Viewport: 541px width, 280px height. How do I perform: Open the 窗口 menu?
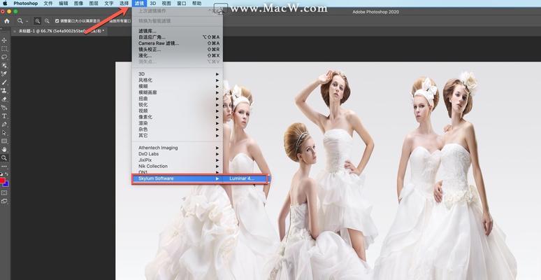pyautogui.click(x=182, y=3)
